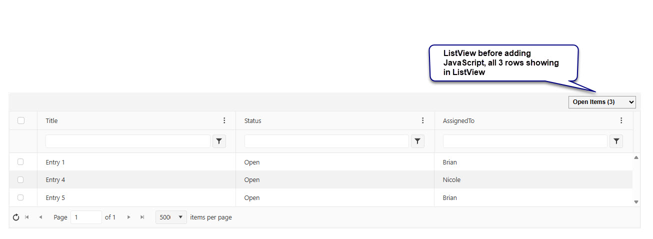Go to the next page arrow
The width and height of the screenshot is (653, 239).
(x=128, y=217)
